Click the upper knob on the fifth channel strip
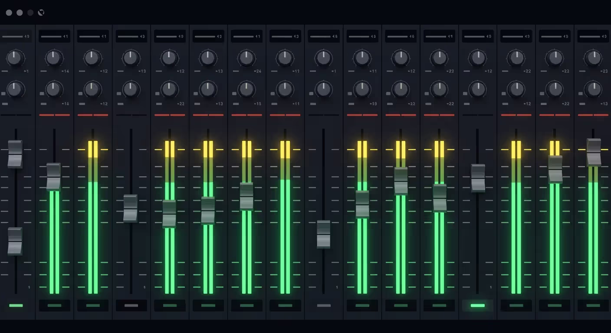This screenshot has width=611, height=333. 170,58
